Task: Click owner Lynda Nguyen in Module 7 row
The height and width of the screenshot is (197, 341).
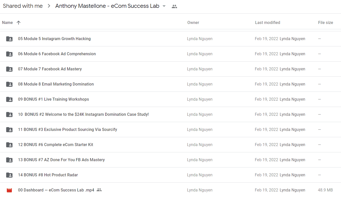Action: pyautogui.click(x=200, y=69)
